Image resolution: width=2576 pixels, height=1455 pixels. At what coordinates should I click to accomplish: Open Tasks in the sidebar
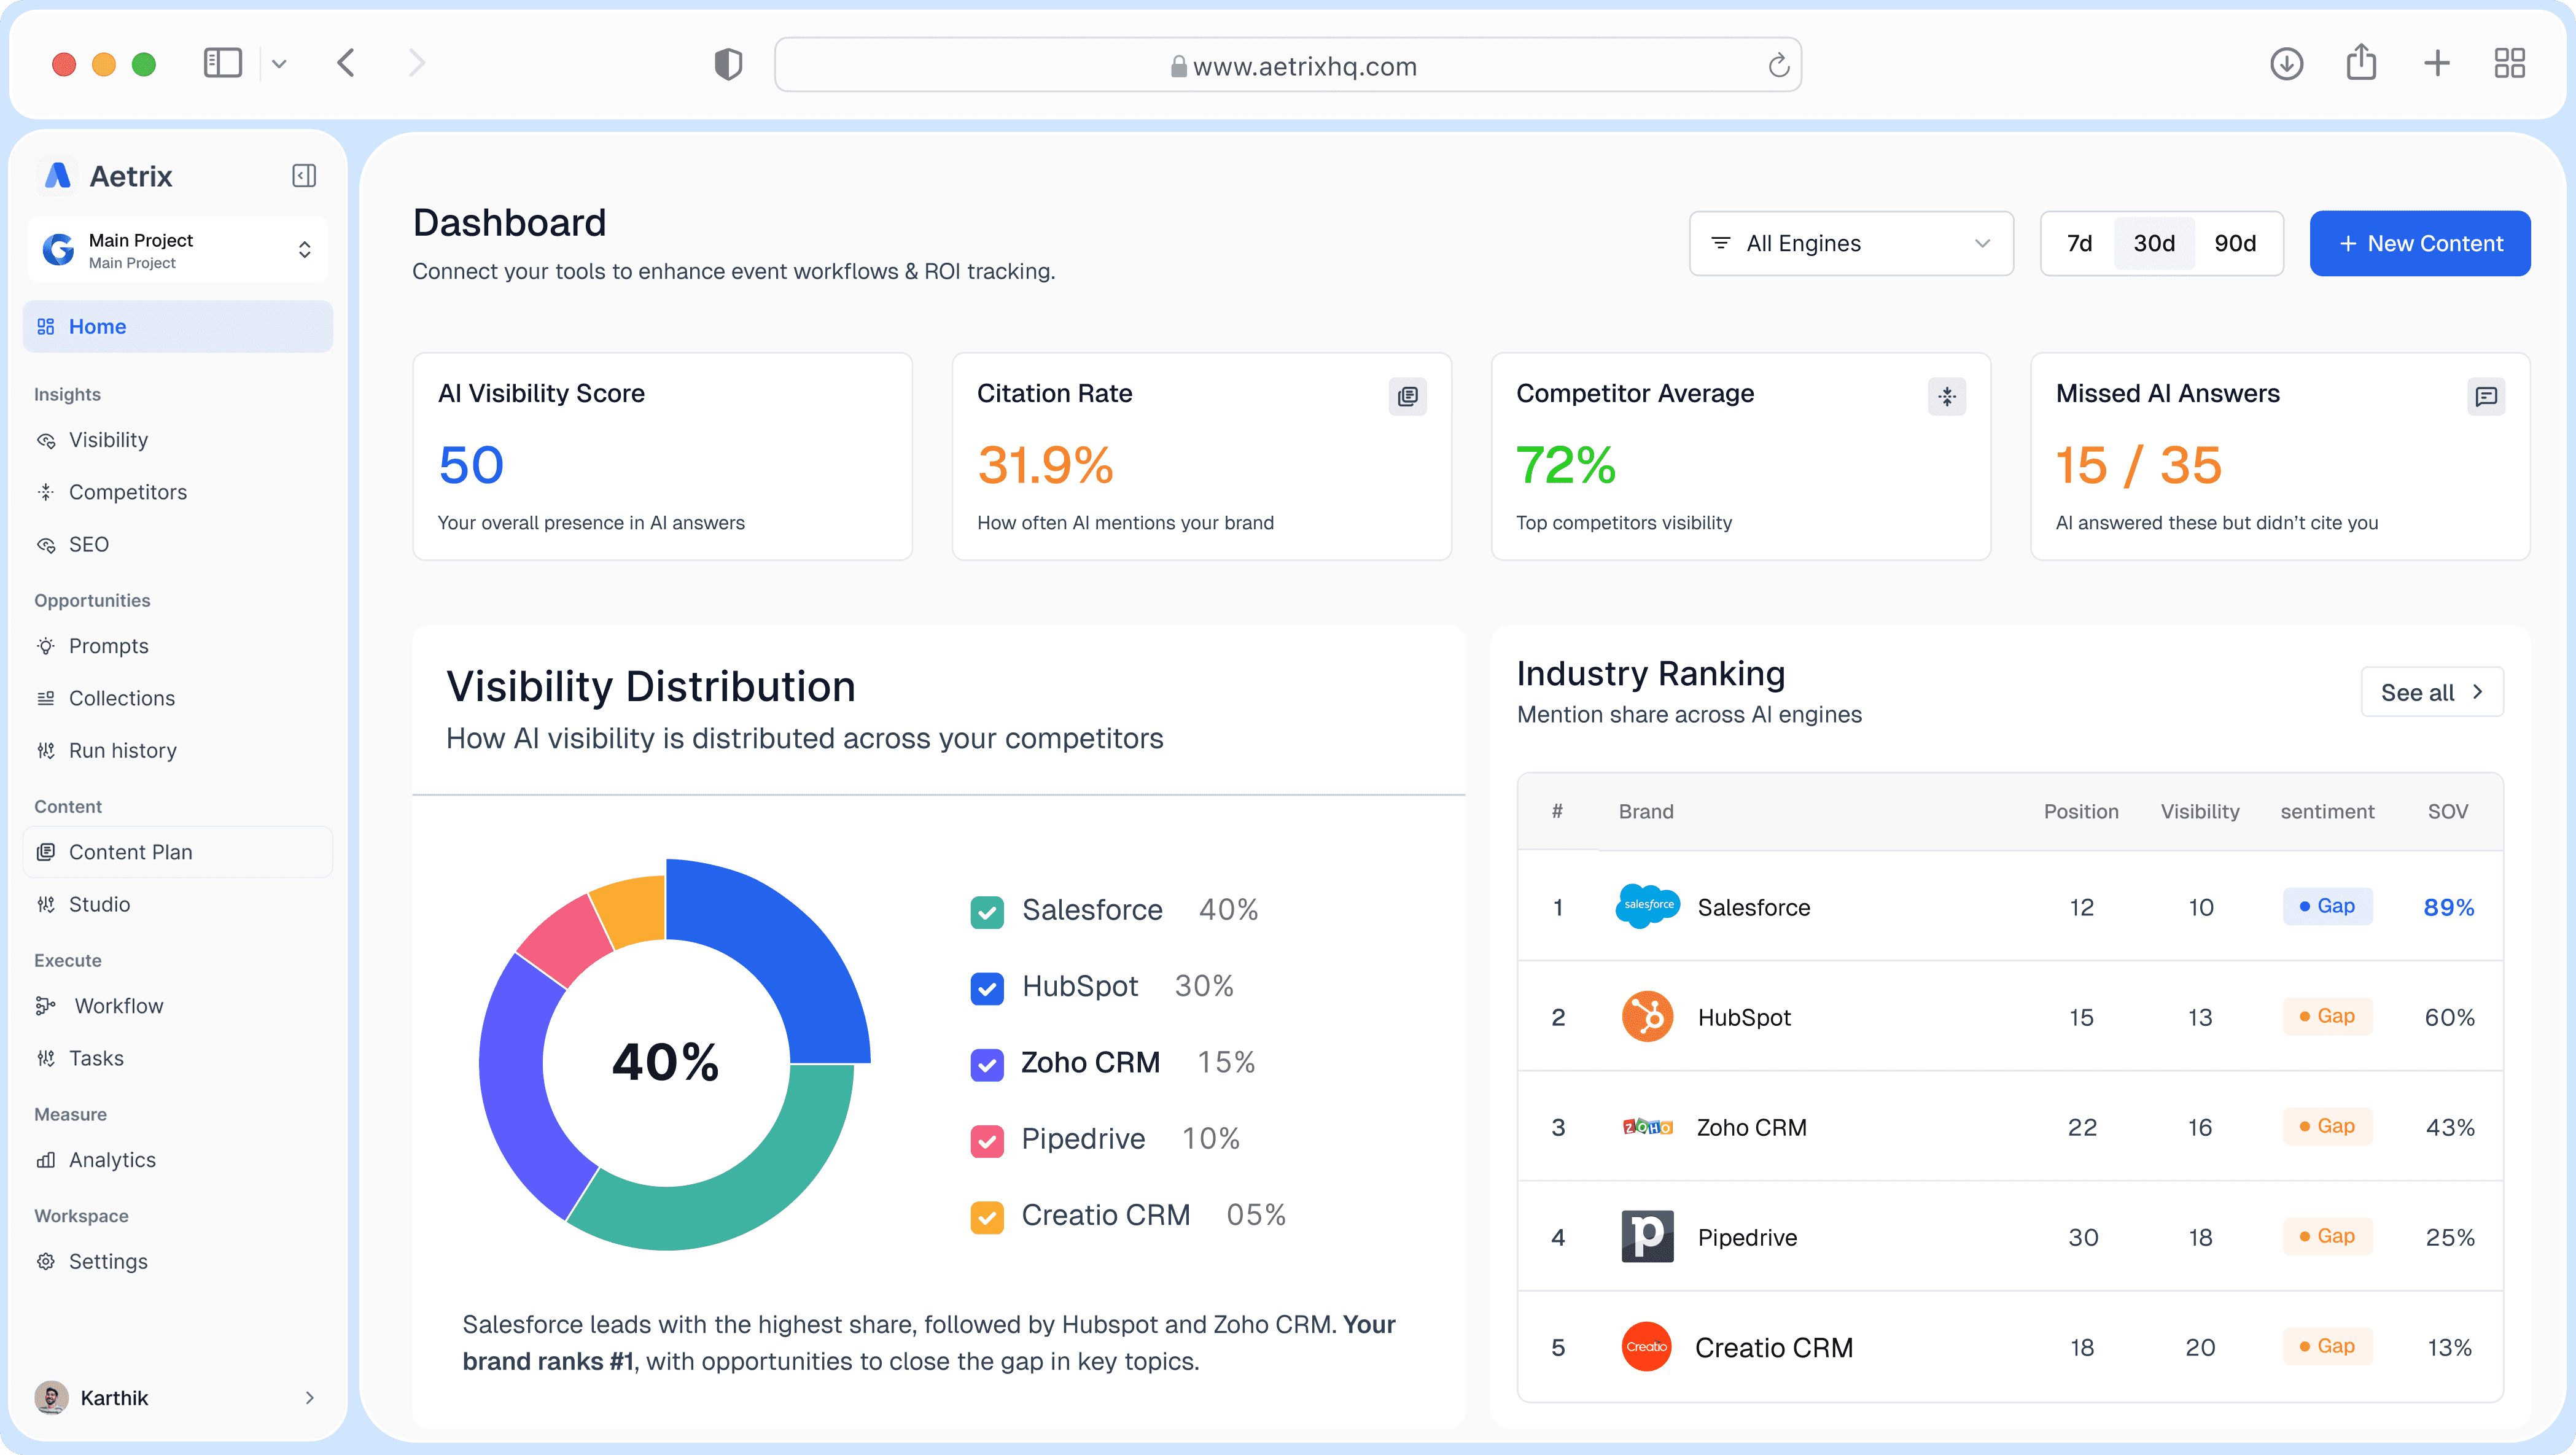[x=178, y=1058]
